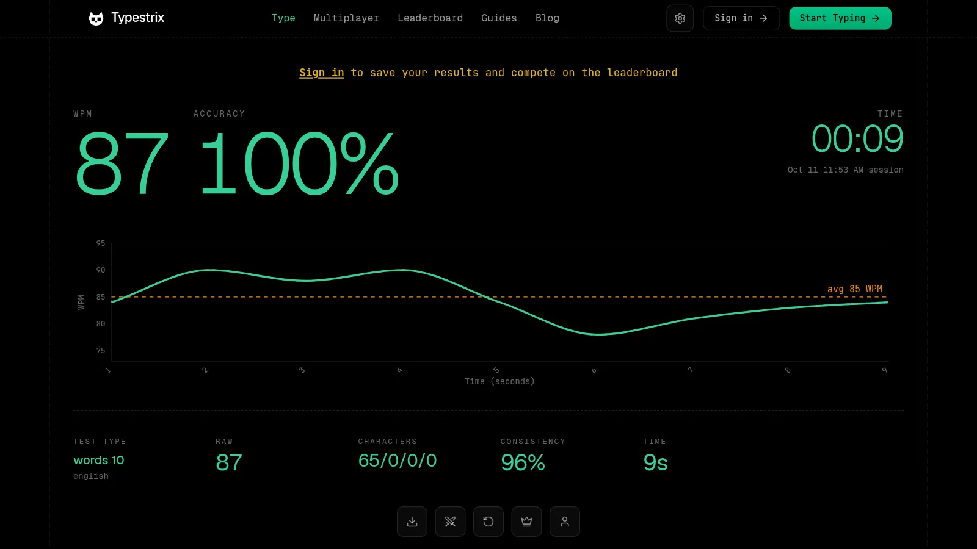Image resolution: width=977 pixels, height=549 pixels.
Task: Click the user profile icon button
Action: [x=565, y=522]
